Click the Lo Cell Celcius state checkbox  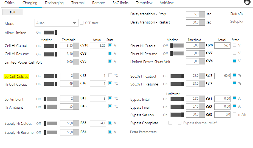[110, 75]
